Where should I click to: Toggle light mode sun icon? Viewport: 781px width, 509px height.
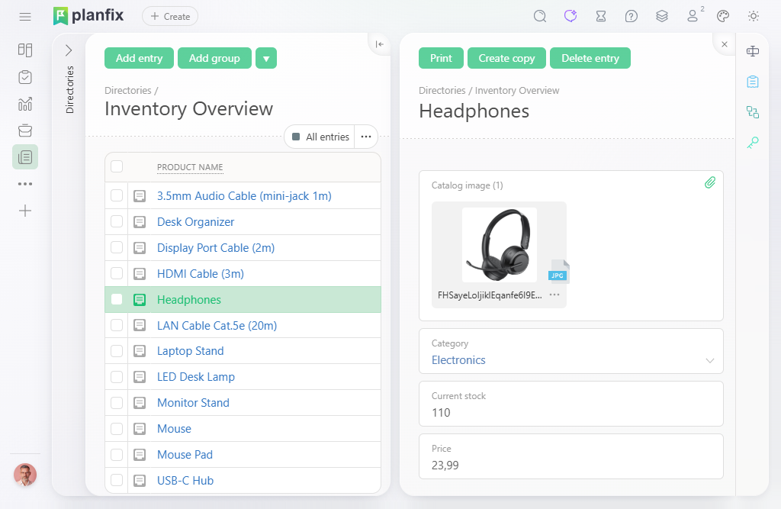tap(754, 17)
